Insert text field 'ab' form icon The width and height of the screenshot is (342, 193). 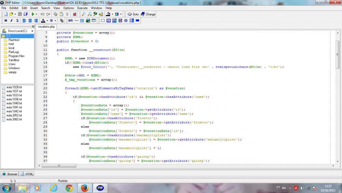tap(109, 21)
